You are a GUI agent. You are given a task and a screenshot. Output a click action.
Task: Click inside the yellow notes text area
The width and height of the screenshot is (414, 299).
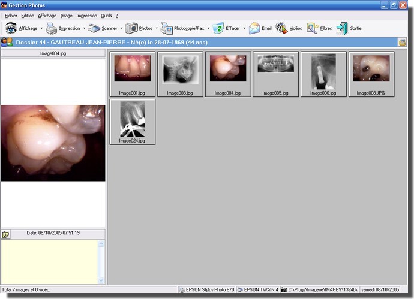point(48,261)
